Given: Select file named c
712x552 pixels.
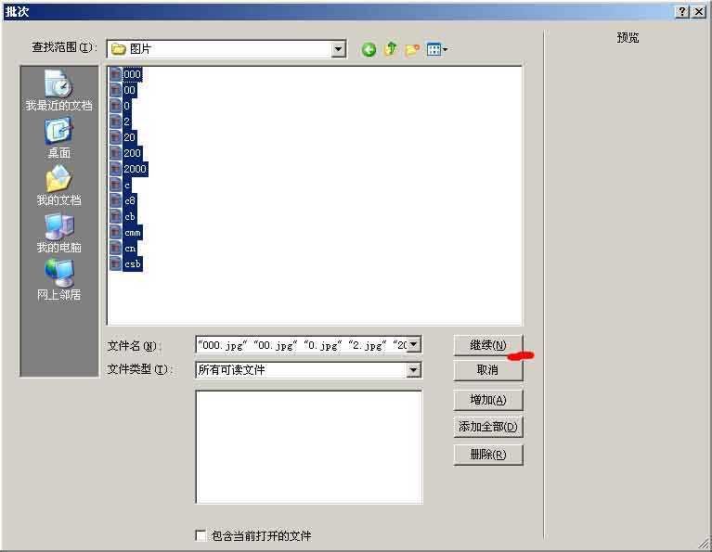Looking at the screenshot, I should pyautogui.click(x=126, y=185).
